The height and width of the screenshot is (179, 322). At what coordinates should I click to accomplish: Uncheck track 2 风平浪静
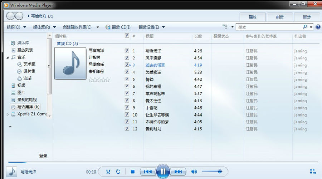[127, 58]
